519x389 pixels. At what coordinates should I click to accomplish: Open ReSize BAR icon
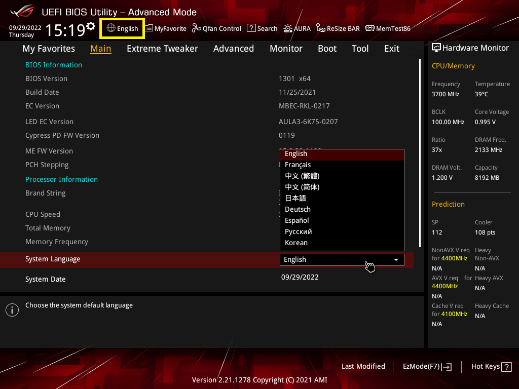pos(321,28)
